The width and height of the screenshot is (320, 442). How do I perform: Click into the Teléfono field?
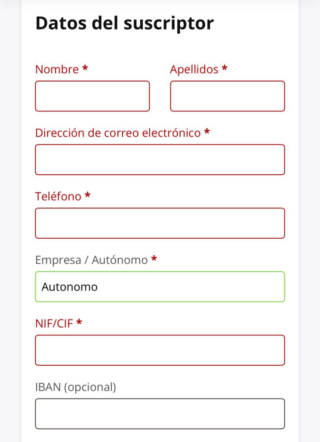click(160, 223)
